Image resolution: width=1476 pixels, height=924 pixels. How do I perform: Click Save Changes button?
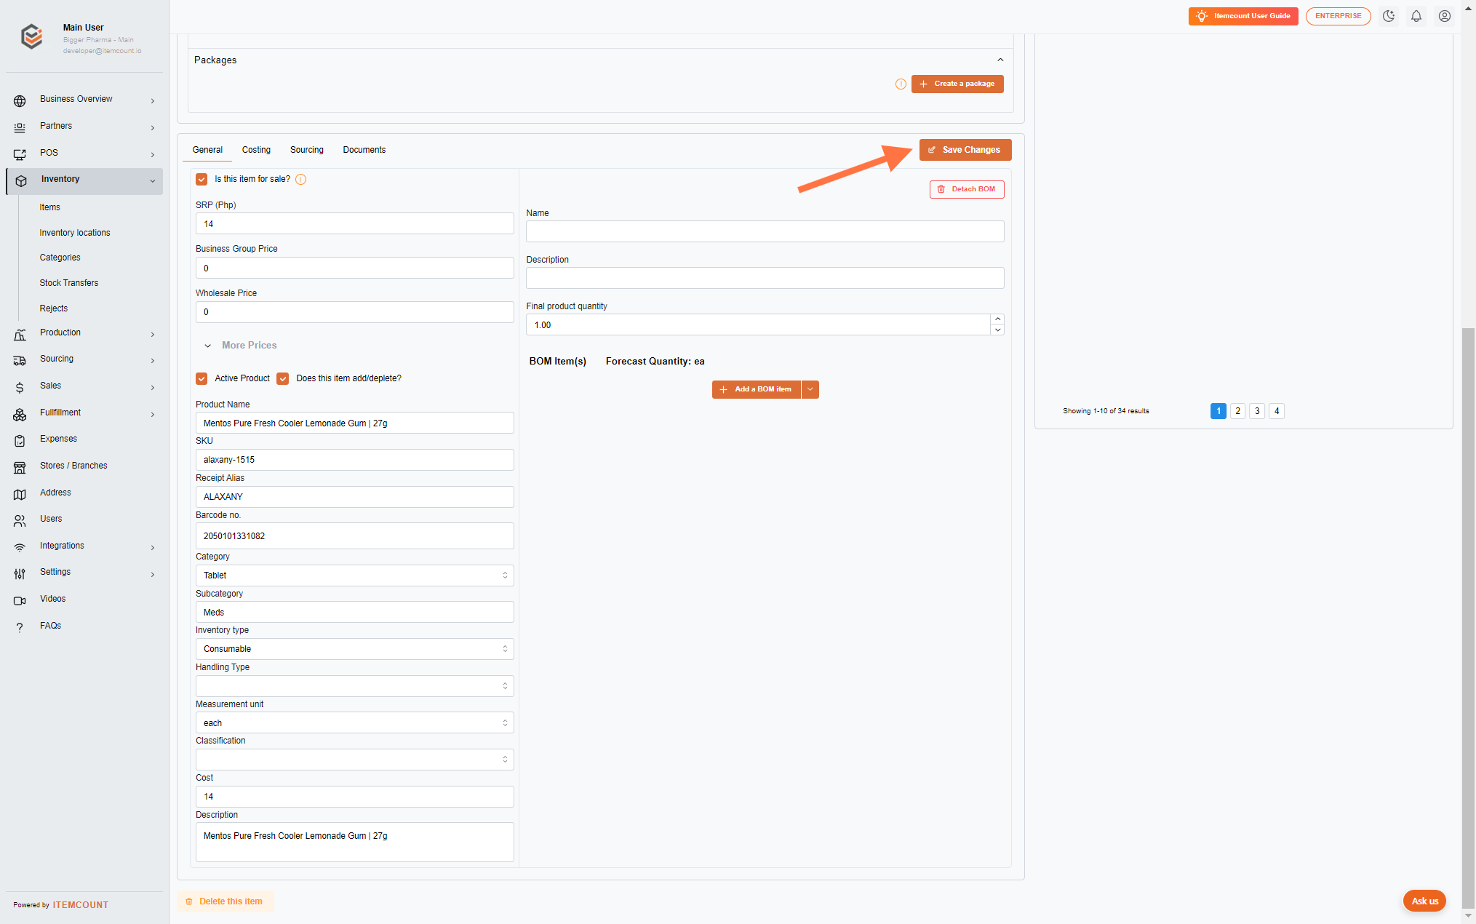point(965,150)
